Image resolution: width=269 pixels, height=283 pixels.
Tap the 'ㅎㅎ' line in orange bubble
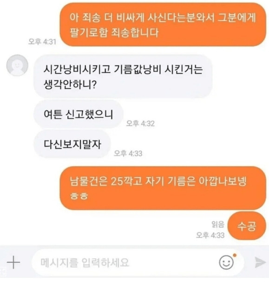(79, 196)
